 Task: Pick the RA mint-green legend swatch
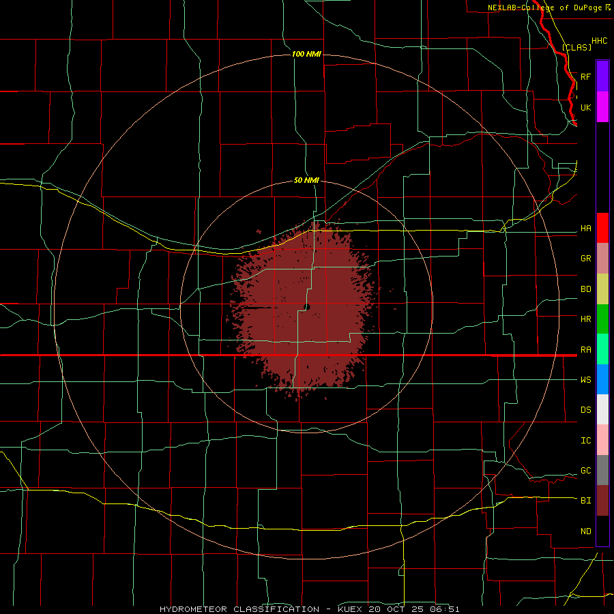[x=602, y=349]
